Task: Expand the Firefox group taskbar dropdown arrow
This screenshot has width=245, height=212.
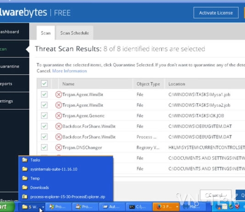Action: pos(177,207)
